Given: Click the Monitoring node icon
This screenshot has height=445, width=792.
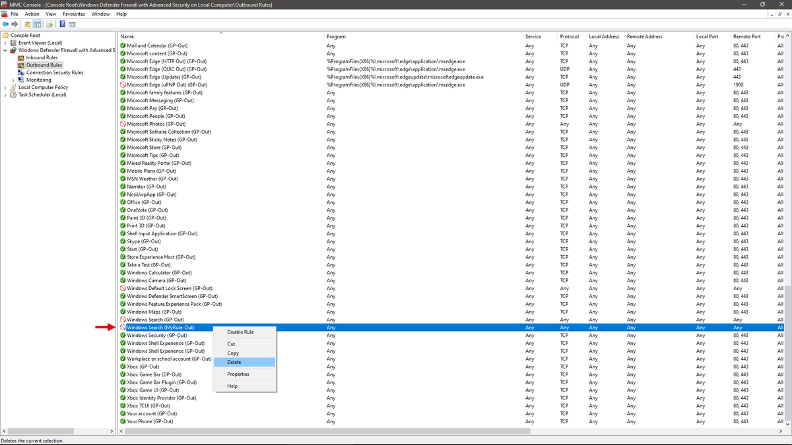Looking at the screenshot, I should (21, 80).
